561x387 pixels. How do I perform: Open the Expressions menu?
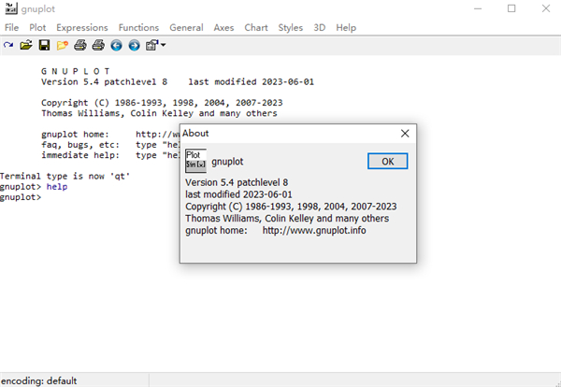point(82,27)
